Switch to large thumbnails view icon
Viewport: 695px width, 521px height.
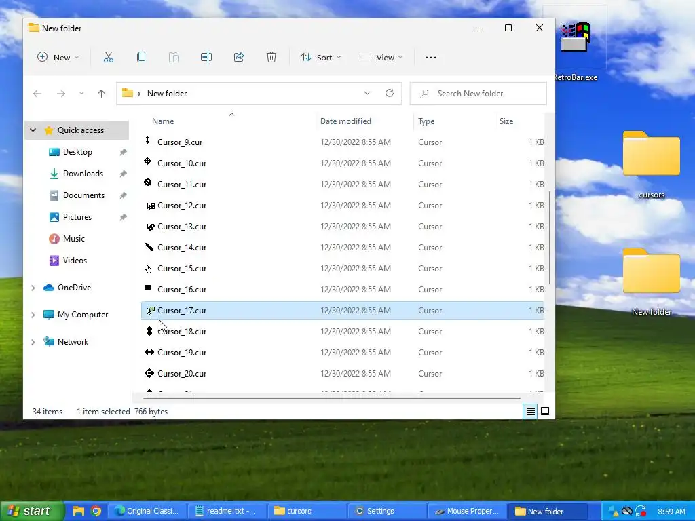point(545,412)
